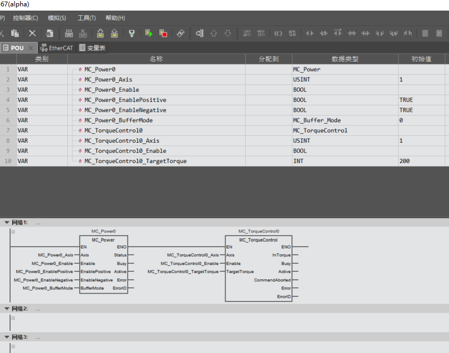Viewport: 449px width, 353px height.
Task: Expand or collapse network 2
Action: [x=7, y=308]
